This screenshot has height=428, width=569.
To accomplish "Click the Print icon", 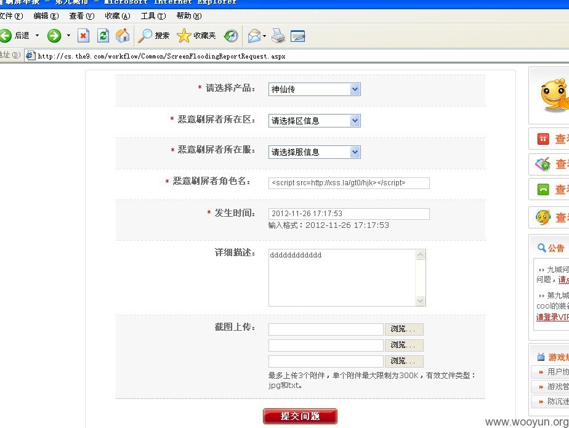I will 278,36.
